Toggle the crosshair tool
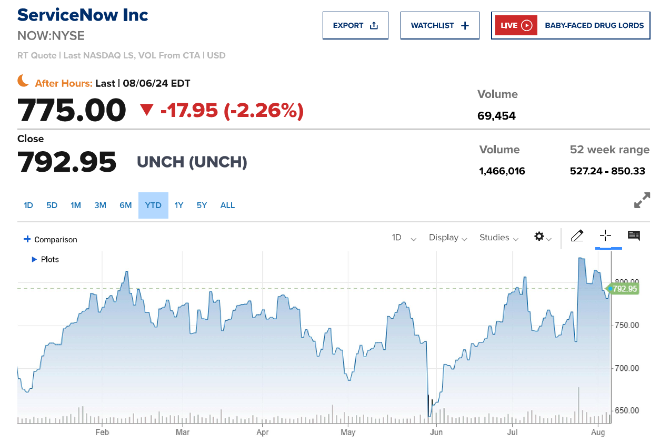660x442 pixels. pyautogui.click(x=605, y=235)
